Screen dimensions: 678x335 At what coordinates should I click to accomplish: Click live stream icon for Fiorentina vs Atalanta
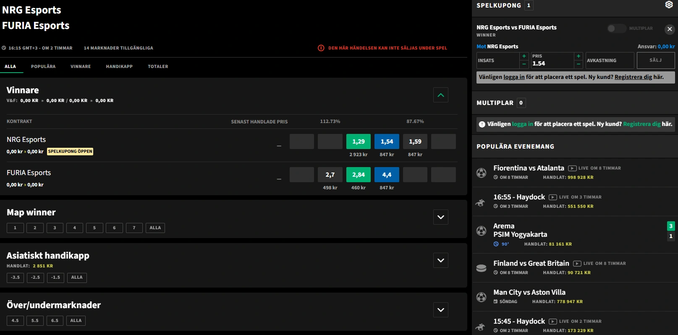coord(572,168)
